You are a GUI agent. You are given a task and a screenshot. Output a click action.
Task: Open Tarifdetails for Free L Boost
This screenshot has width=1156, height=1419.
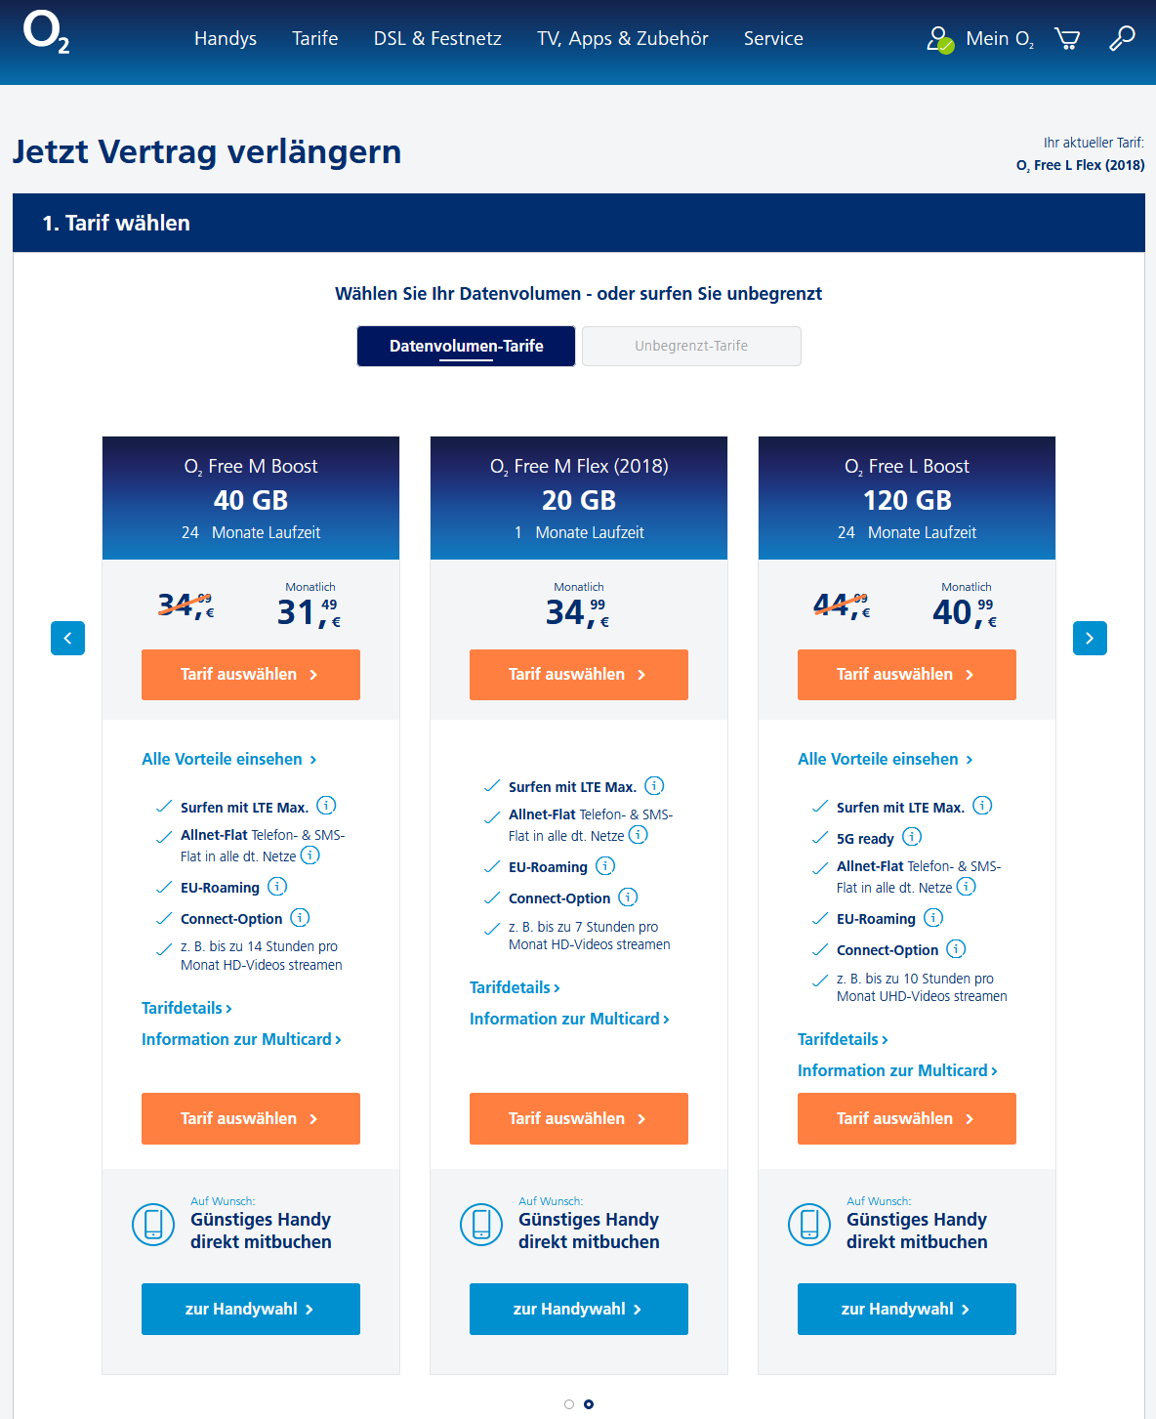coord(843,1039)
